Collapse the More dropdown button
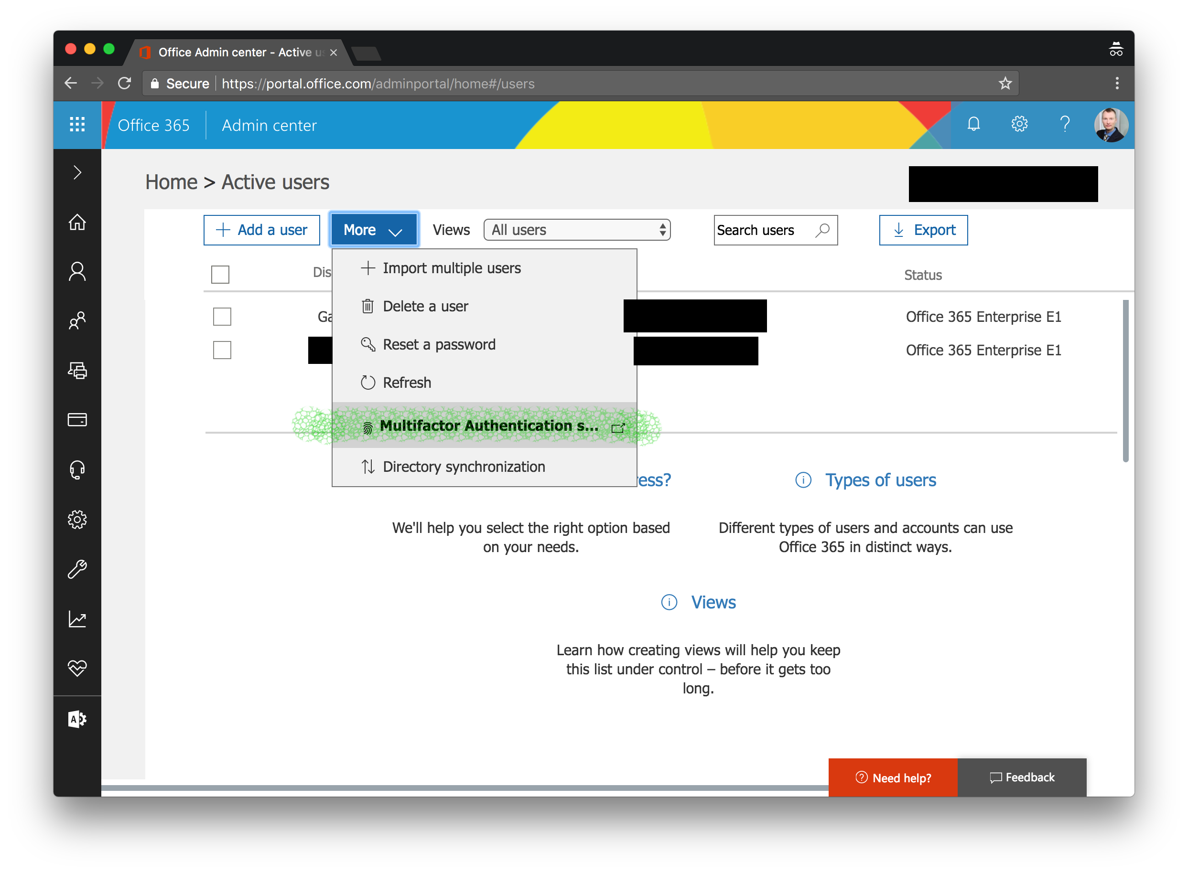 click(x=374, y=230)
